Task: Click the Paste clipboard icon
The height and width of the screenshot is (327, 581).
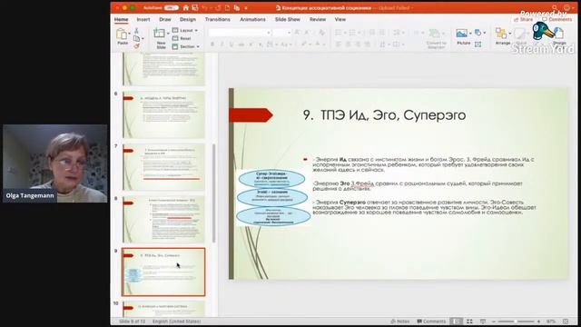Action: click(x=122, y=35)
